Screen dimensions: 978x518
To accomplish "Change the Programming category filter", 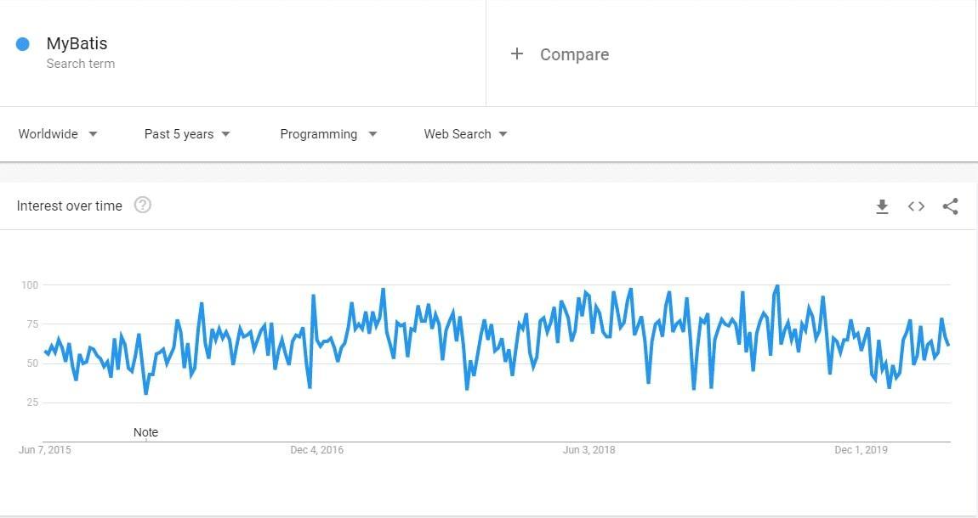I will (x=328, y=134).
